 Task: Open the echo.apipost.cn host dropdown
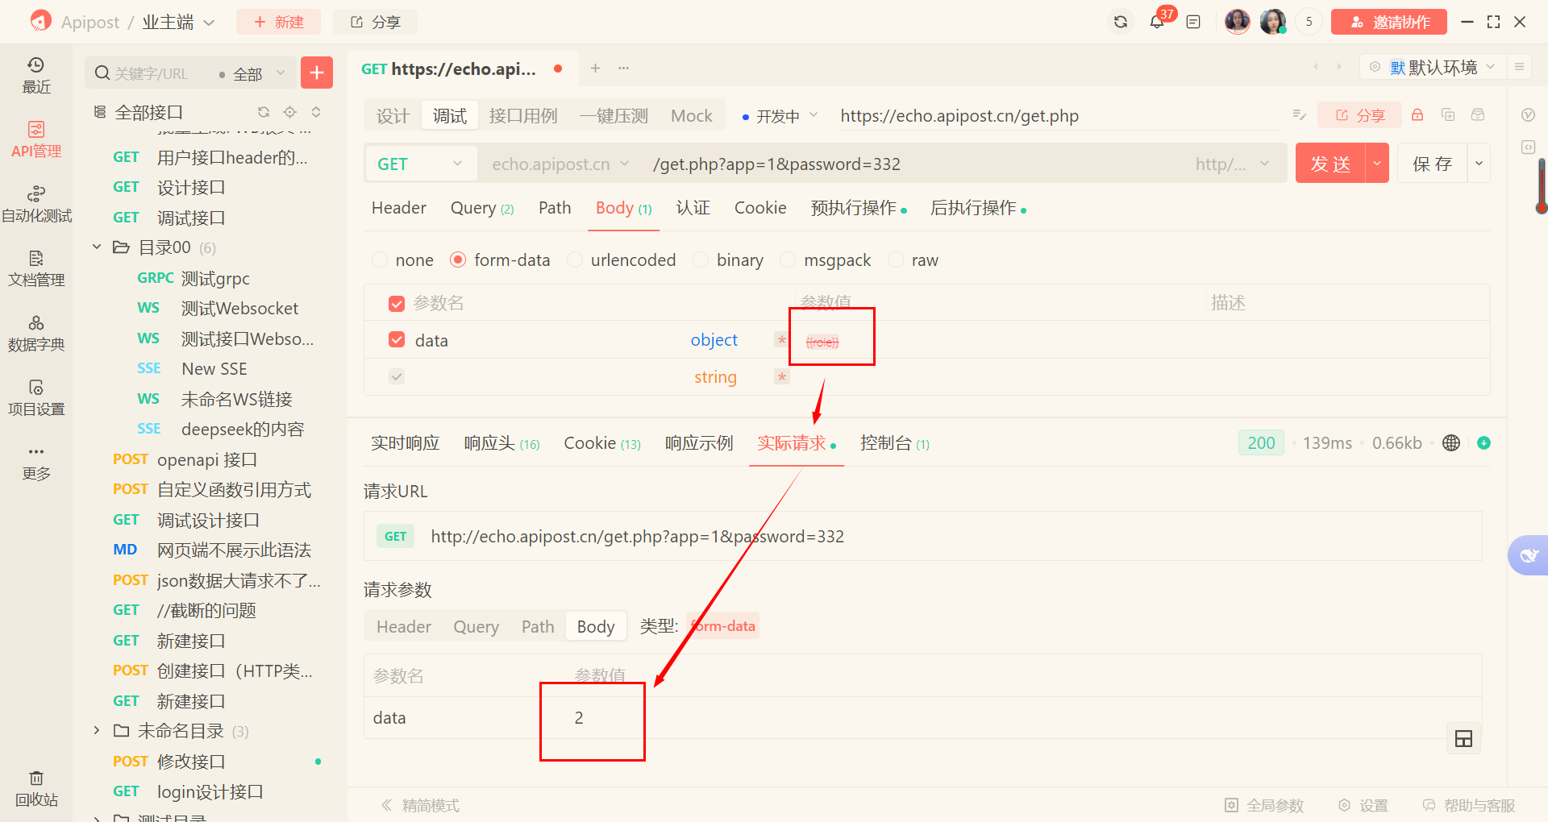pyautogui.click(x=561, y=164)
